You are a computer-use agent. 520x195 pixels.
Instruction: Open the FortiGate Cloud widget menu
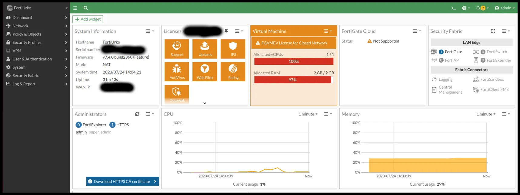coord(417,31)
